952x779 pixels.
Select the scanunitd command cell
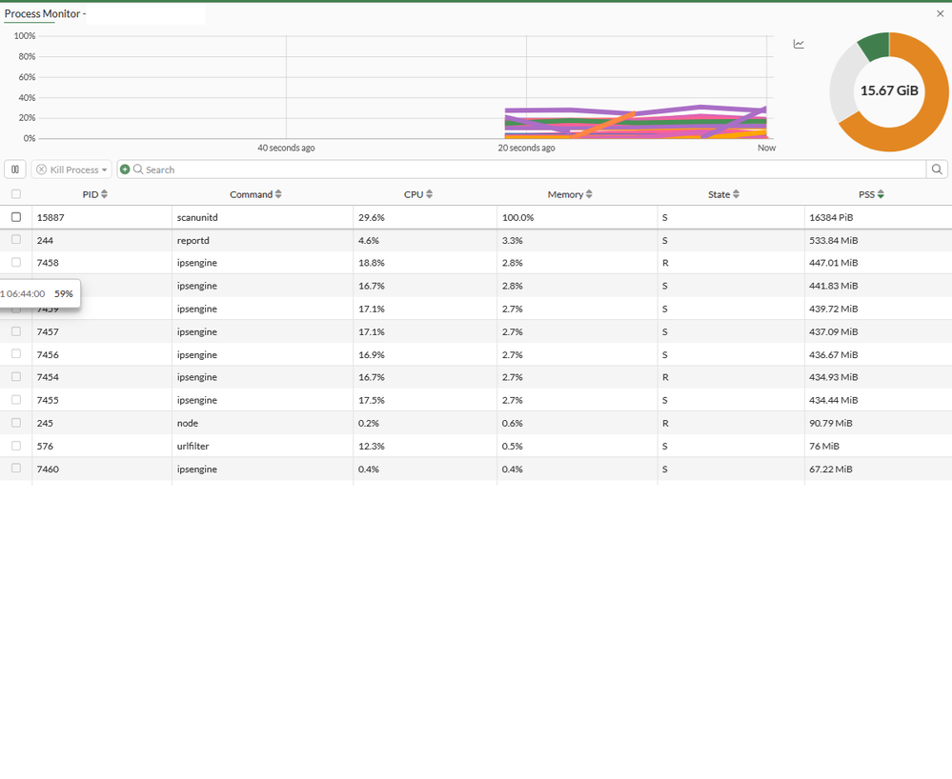coord(262,217)
